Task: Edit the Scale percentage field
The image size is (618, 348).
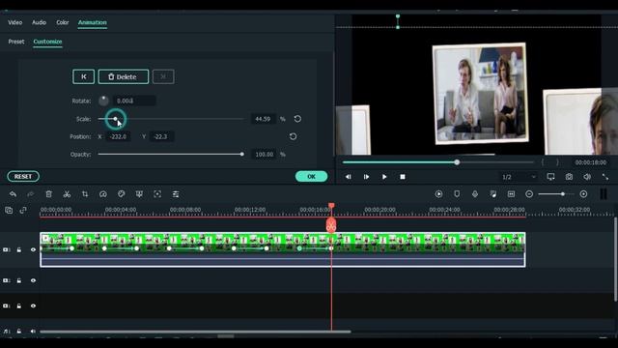Action: pyautogui.click(x=263, y=119)
